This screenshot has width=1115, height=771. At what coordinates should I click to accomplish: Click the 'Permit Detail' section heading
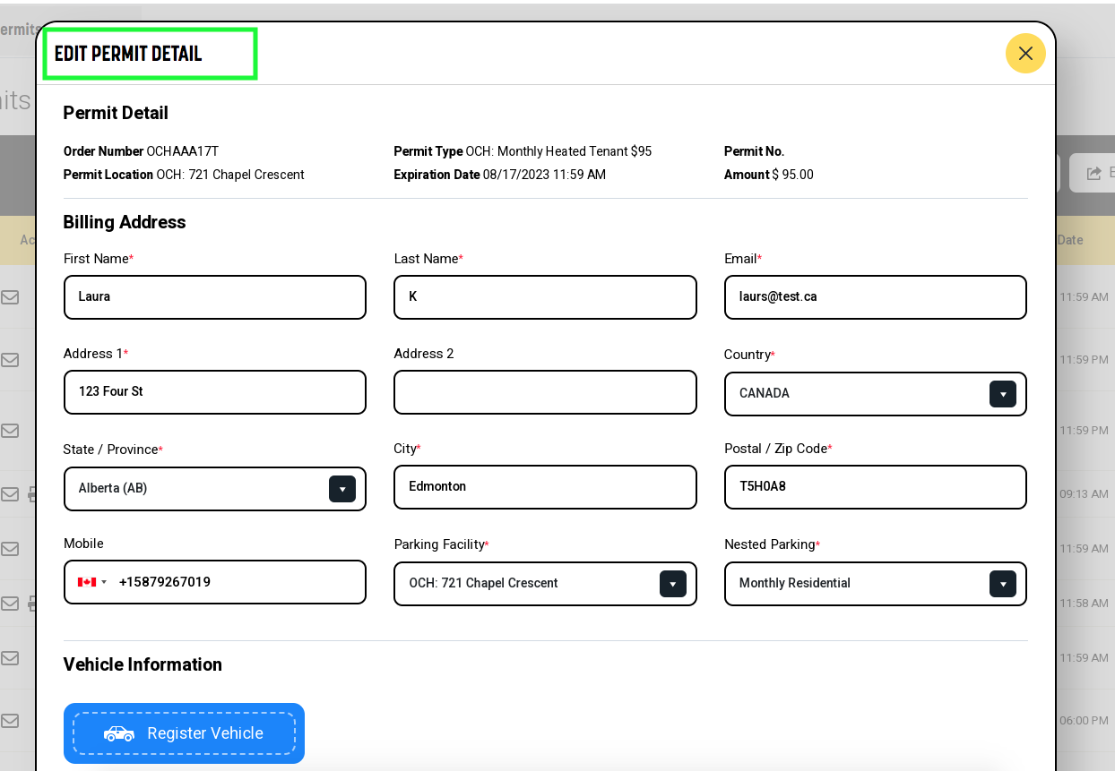point(116,113)
